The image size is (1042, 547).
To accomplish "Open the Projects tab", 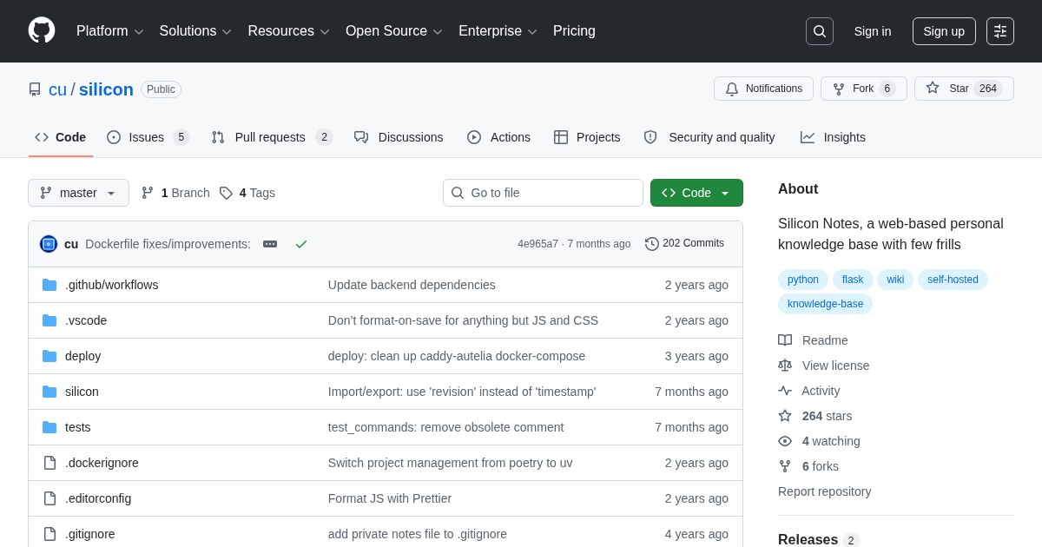I will click(x=587, y=137).
